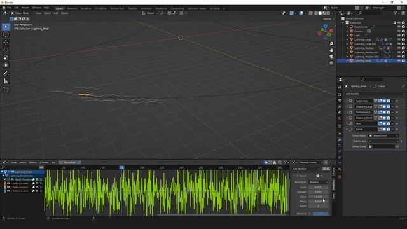
Task: Open Object Mode dropdown in viewport header
Action: [22, 13]
